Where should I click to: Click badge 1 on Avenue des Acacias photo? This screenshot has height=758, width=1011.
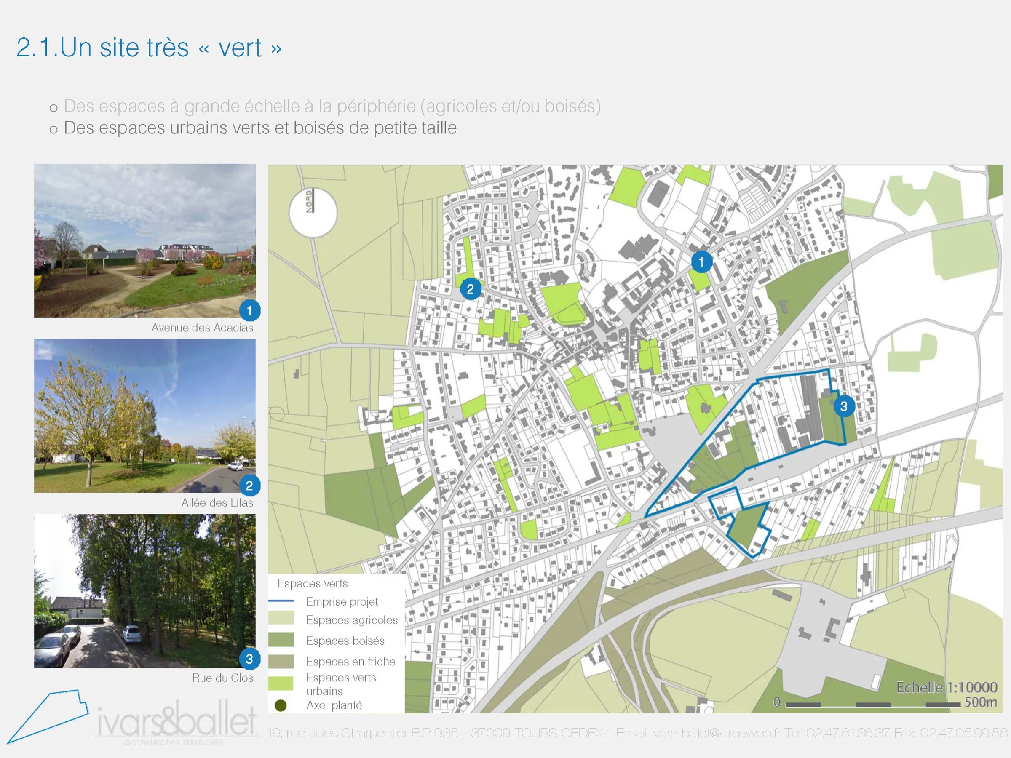pyautogui.click(x=249, y=311)
